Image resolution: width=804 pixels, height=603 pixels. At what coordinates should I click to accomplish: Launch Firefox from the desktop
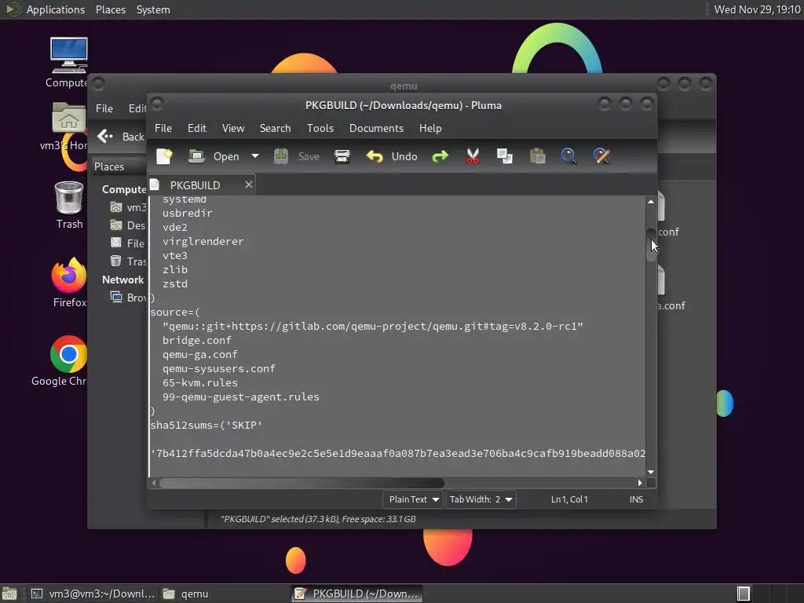pyautogui.click(x=69, y=283)
